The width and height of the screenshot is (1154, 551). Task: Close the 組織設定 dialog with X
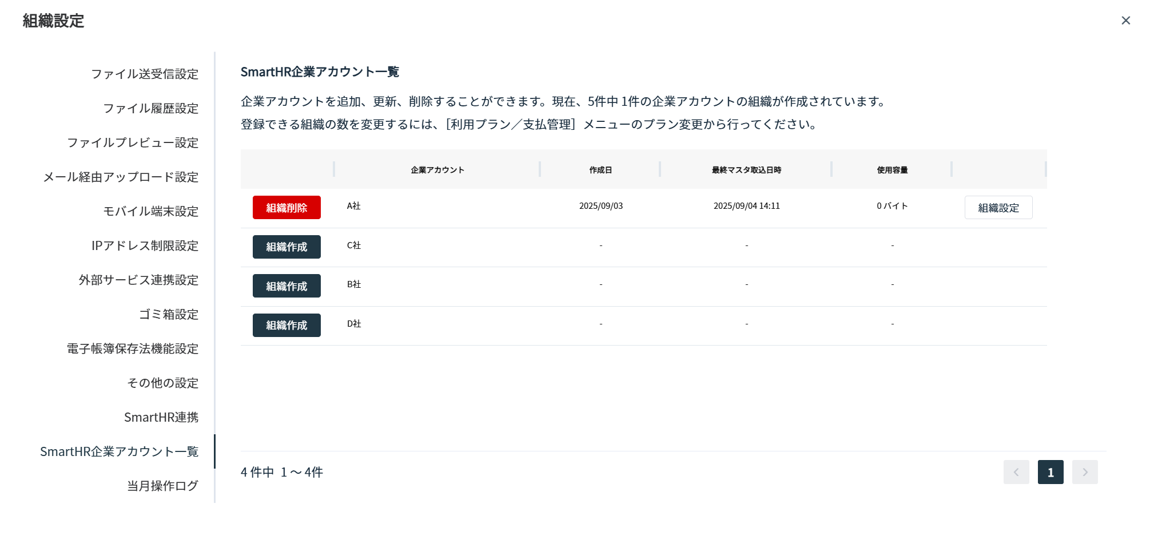click(1125, 21)
